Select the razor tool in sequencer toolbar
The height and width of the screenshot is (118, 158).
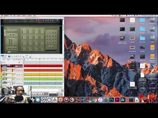pyautogui.click(x=15, y=56)
